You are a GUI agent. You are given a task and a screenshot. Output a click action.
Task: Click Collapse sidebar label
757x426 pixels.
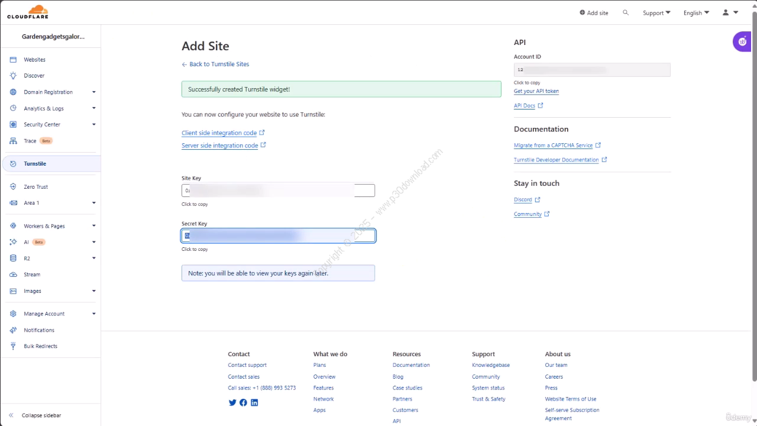(41, 415)
